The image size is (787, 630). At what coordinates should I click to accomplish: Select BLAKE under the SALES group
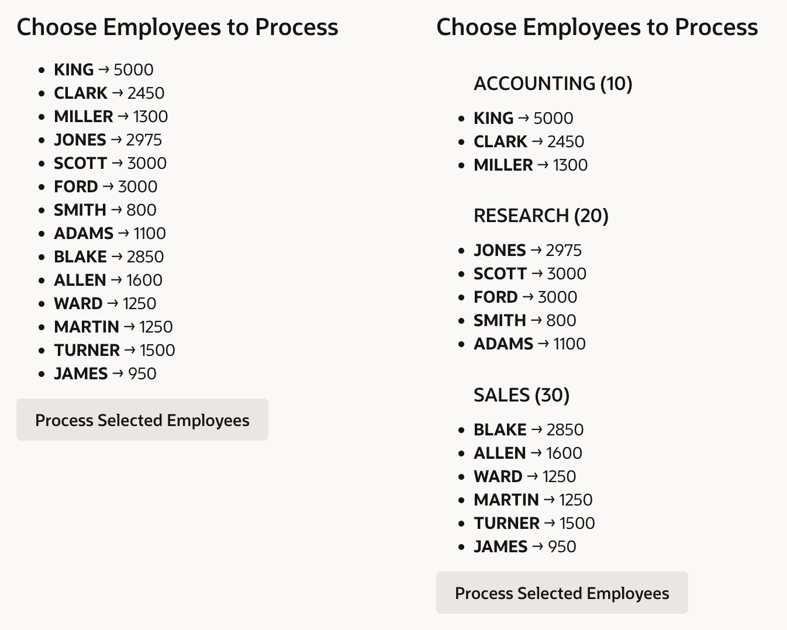[x=529, y=430]
